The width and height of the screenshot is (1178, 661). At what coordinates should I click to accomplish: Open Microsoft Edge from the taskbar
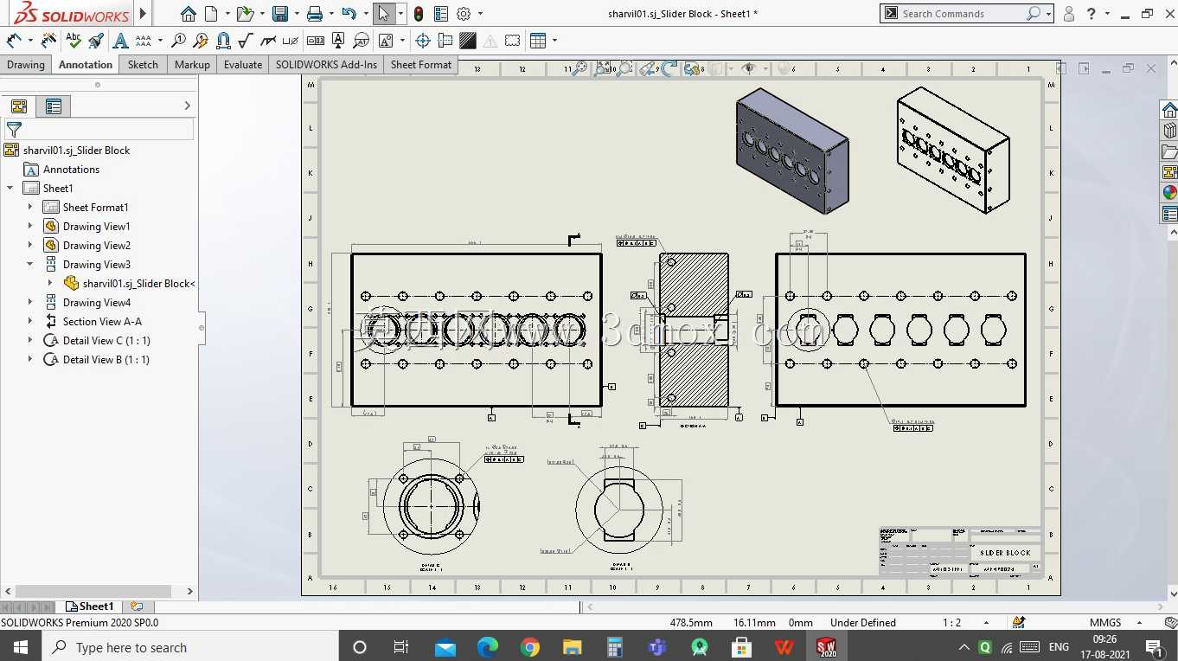click(x=488, y=647)
